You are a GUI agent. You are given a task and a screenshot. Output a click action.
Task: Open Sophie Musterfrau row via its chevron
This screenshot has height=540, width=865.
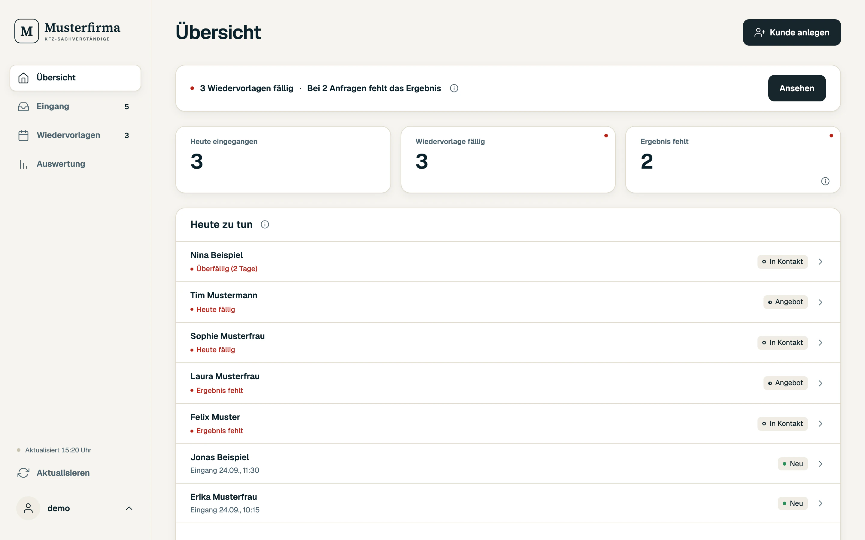click(820, 343)
